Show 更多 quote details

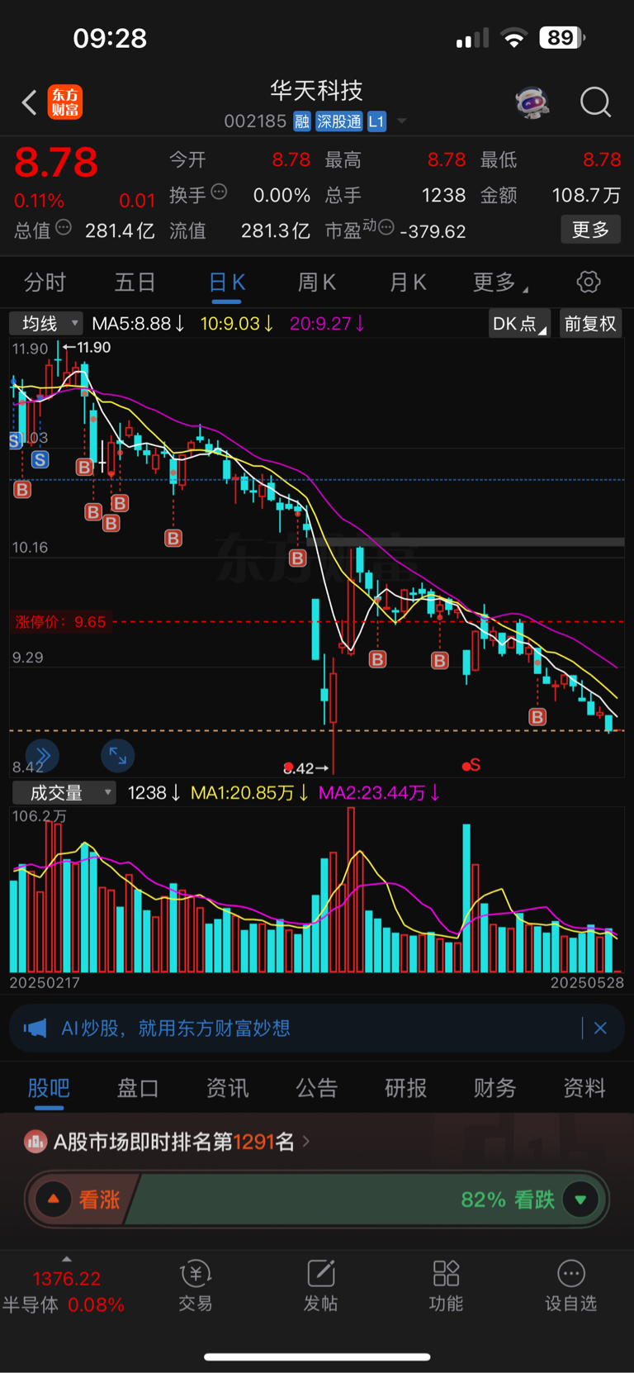591,229
